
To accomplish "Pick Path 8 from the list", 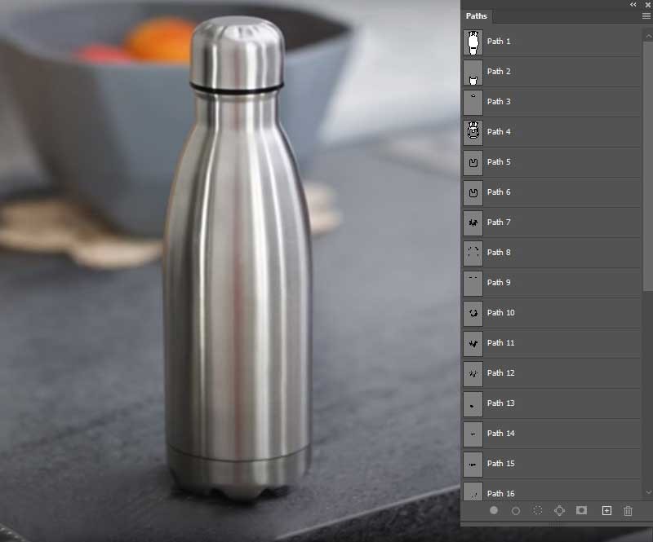I will pos(499,253).
